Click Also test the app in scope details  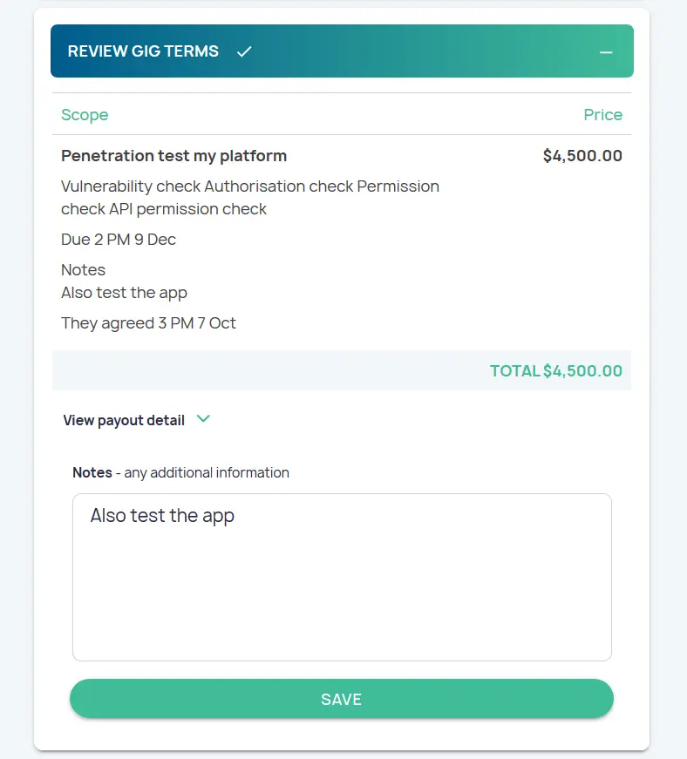click(124, 293)
